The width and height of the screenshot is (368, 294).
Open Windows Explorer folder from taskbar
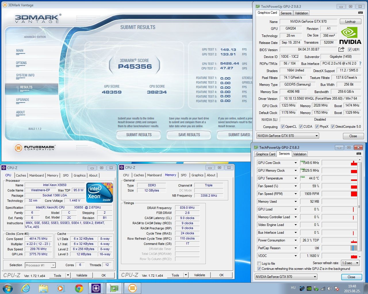[x=43, y=288]
